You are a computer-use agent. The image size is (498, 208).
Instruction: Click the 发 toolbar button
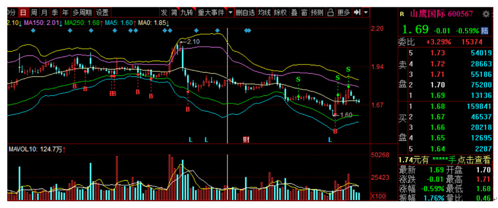164,12
